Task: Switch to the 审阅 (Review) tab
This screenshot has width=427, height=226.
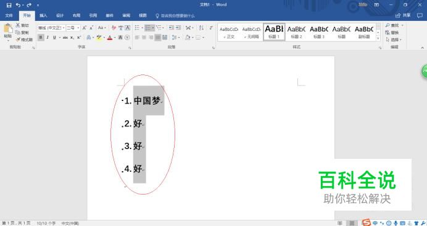Action: [126, 15]
